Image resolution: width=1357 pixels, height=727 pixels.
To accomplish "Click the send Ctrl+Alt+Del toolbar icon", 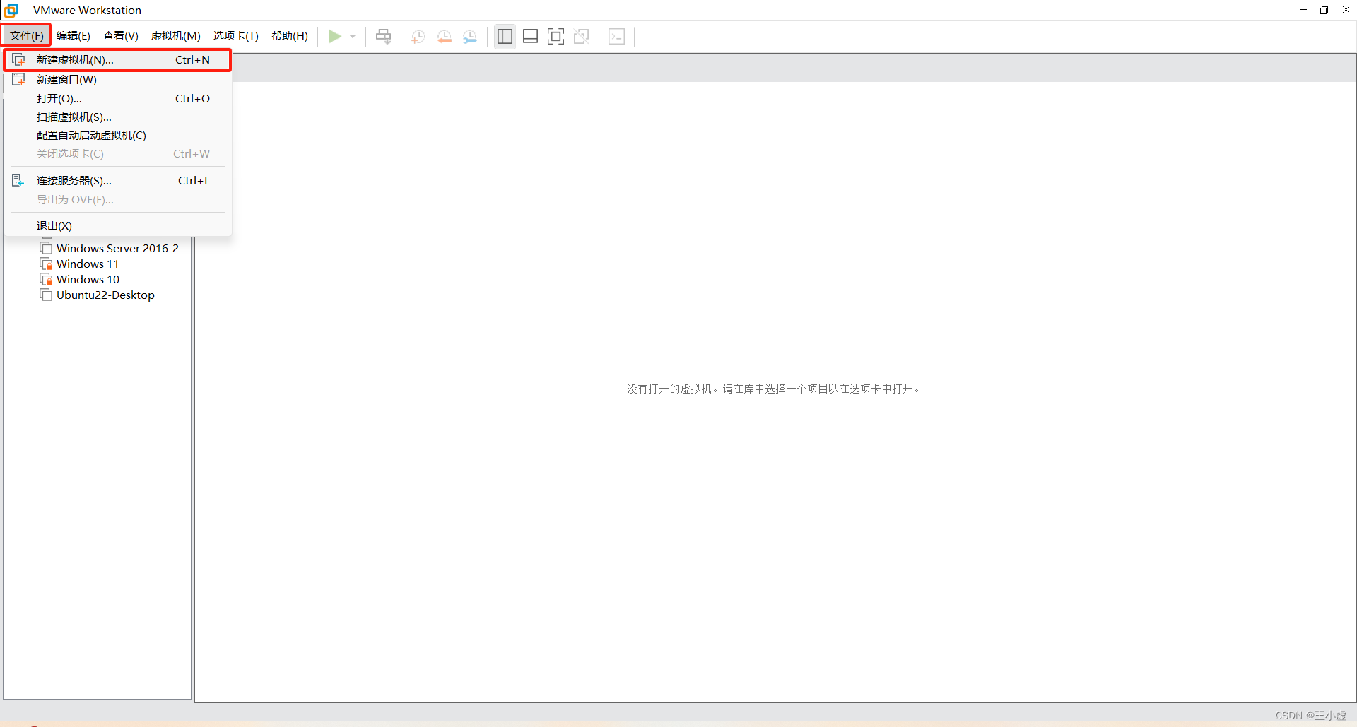I will point(383,36).
